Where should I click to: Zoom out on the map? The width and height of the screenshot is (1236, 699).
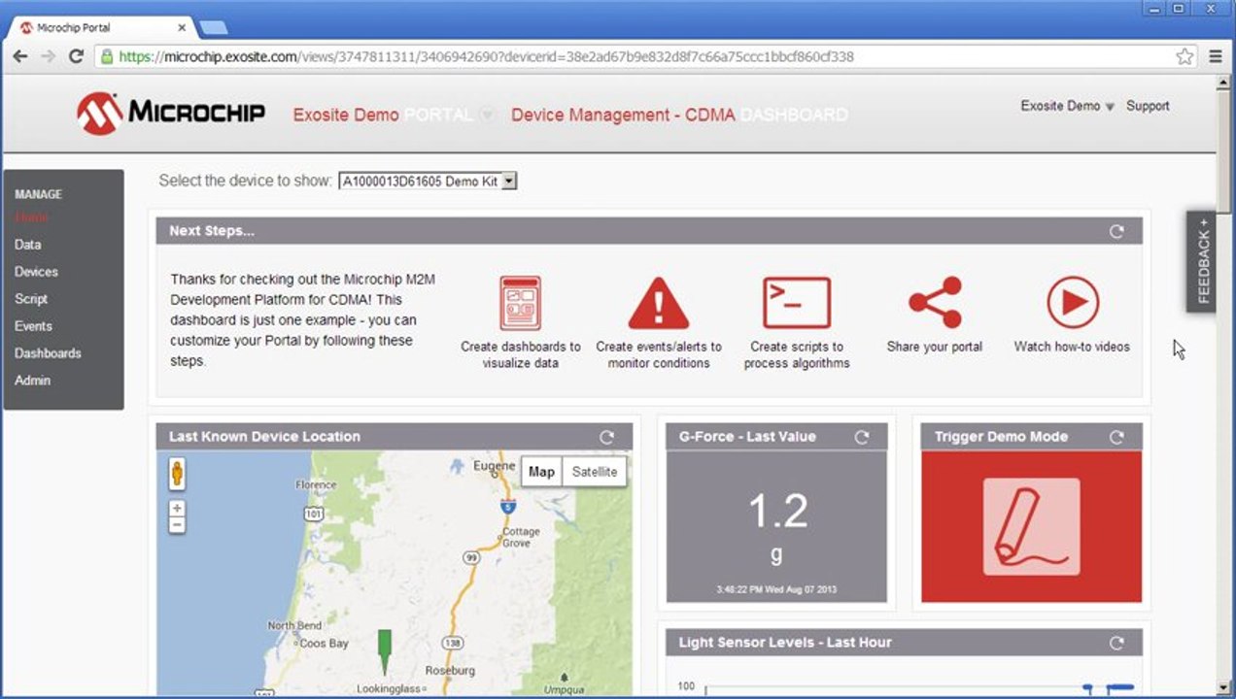[x=177, y=525]
